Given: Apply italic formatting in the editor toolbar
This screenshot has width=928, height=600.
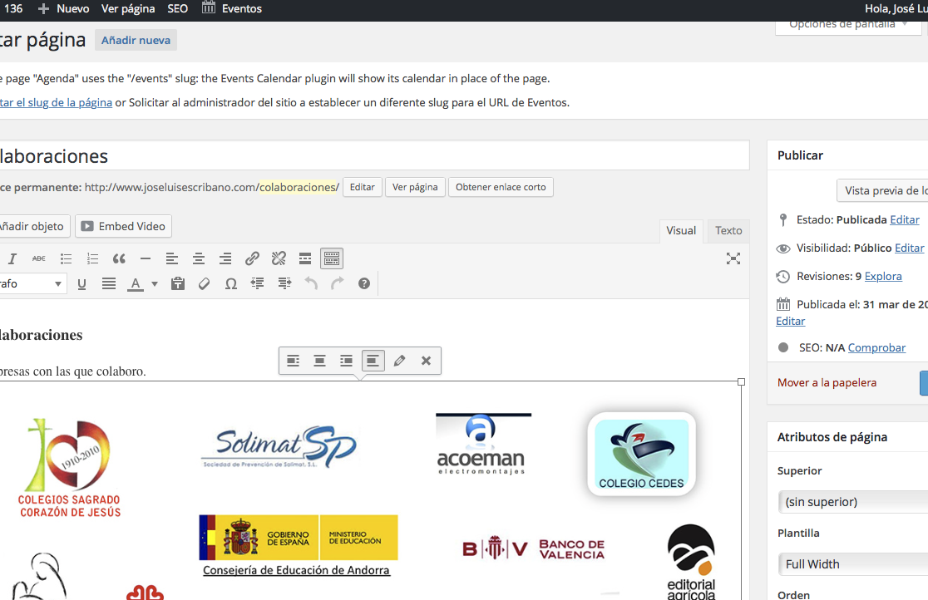Looking at the screenshot, I should (x=12, y=258).
